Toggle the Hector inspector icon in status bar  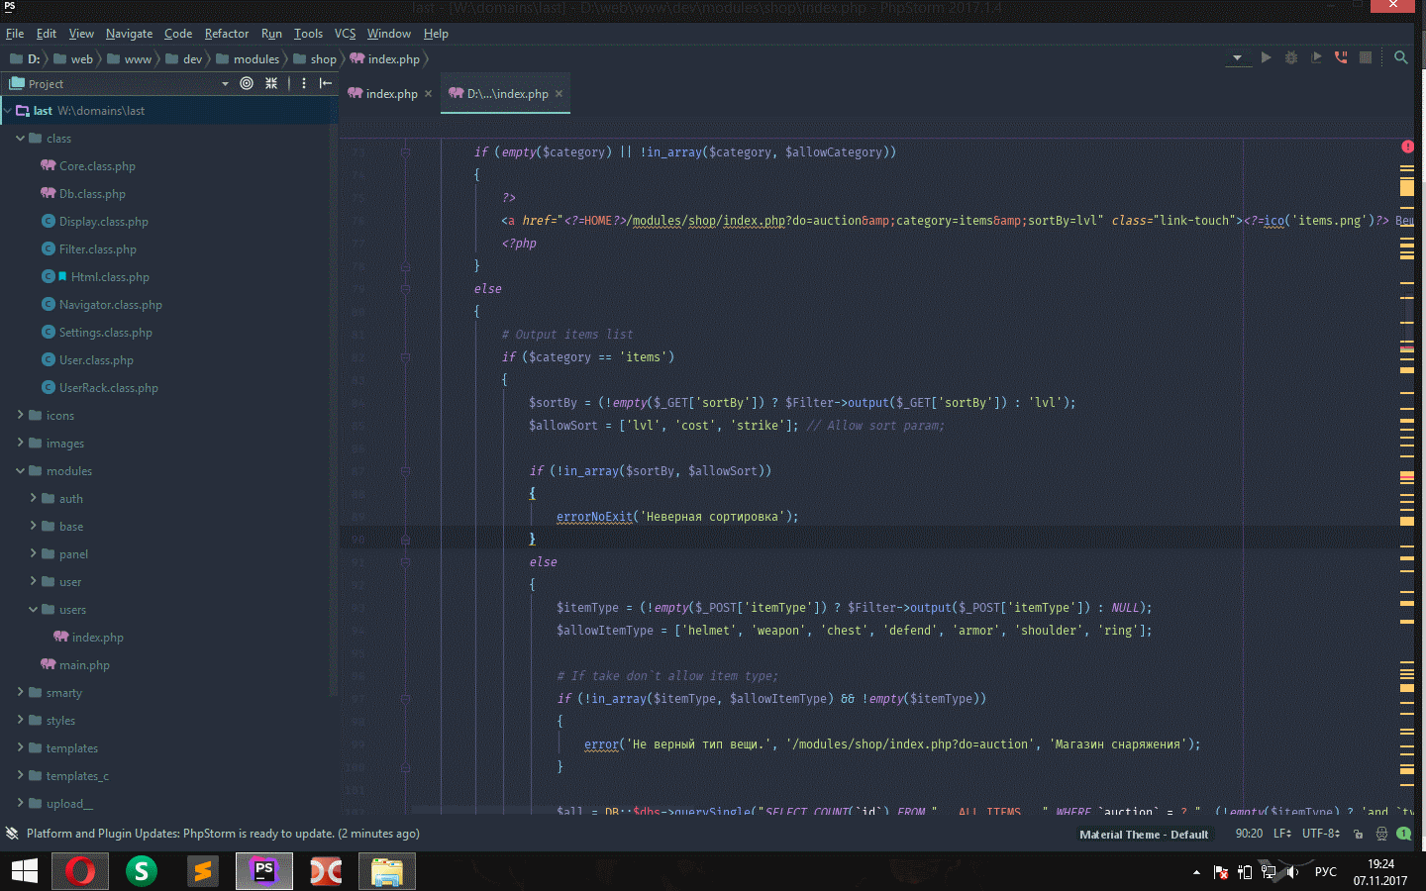tap(1381, 835)
